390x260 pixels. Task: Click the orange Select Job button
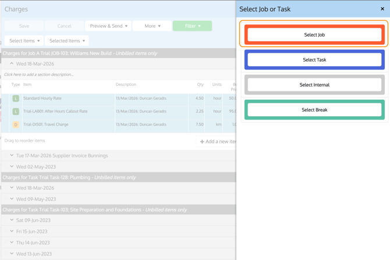click(314, 35)
